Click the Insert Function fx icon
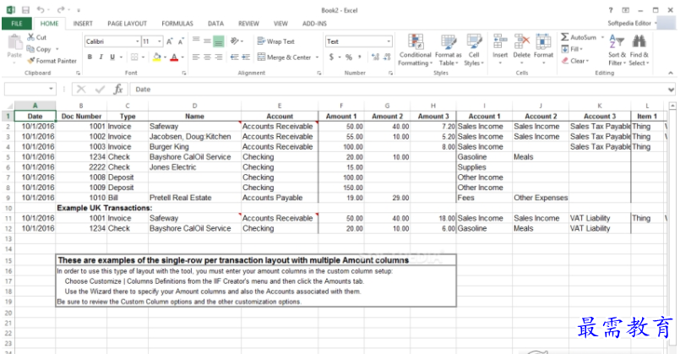The width and height of the screenshot is (680, 354). coord(118,90)
